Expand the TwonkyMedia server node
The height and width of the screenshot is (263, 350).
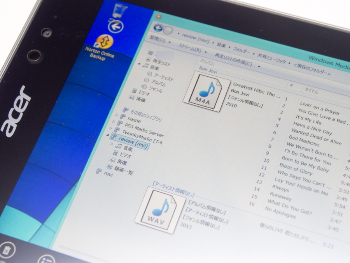[110, 128]
